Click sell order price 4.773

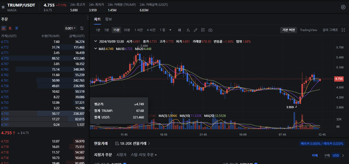5,42
